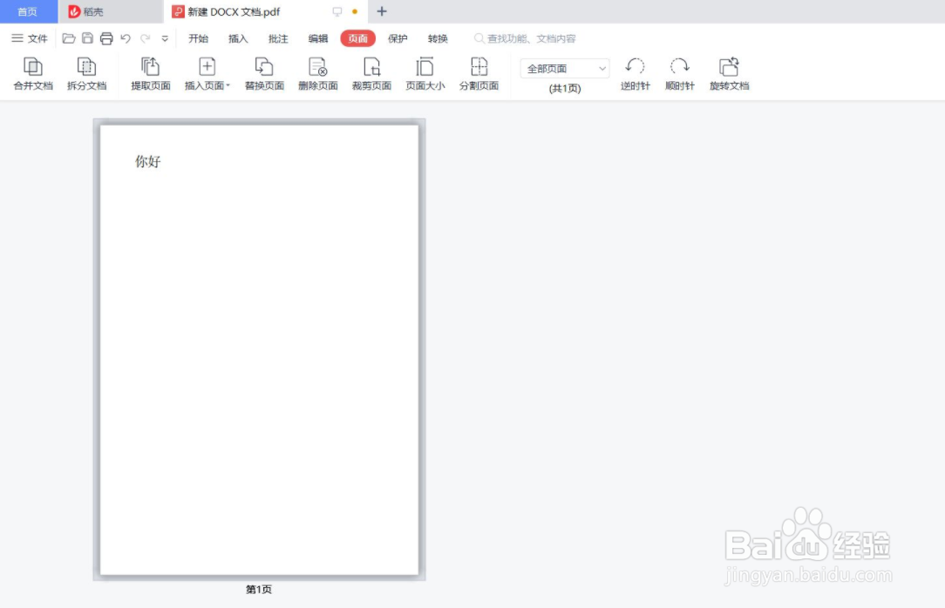Screen dimensions: 945x608
Task: Switch to the 编辑 ribbon tab
Action: (317, 38)
